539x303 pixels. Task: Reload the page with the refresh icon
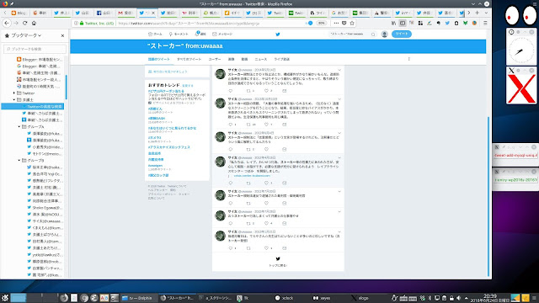click(x=24, y=23)
